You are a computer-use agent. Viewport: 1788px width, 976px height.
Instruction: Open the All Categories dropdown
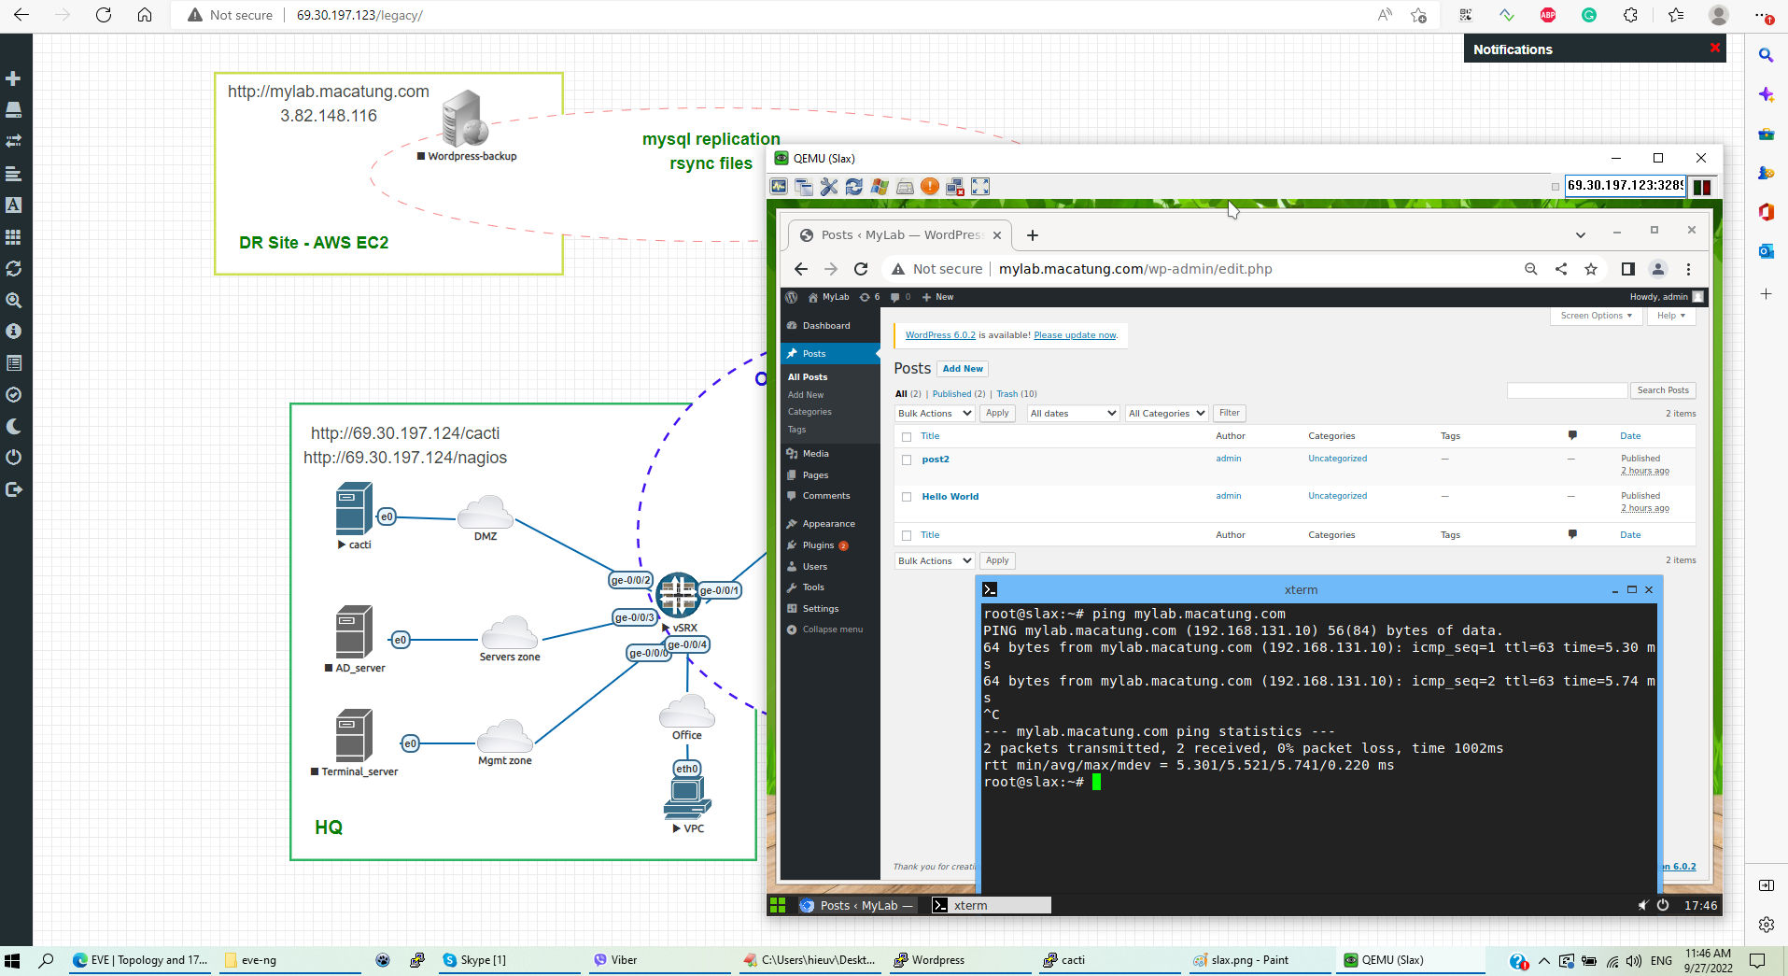1166,414
